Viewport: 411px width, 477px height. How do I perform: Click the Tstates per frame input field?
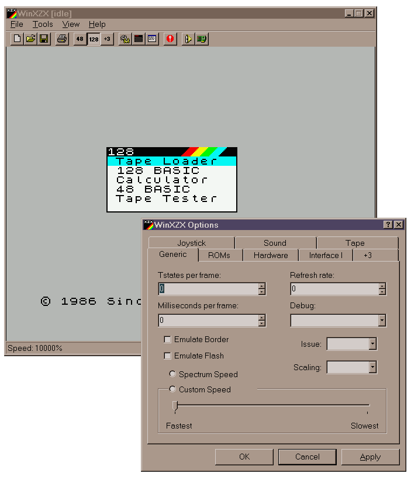pos(208,288)
